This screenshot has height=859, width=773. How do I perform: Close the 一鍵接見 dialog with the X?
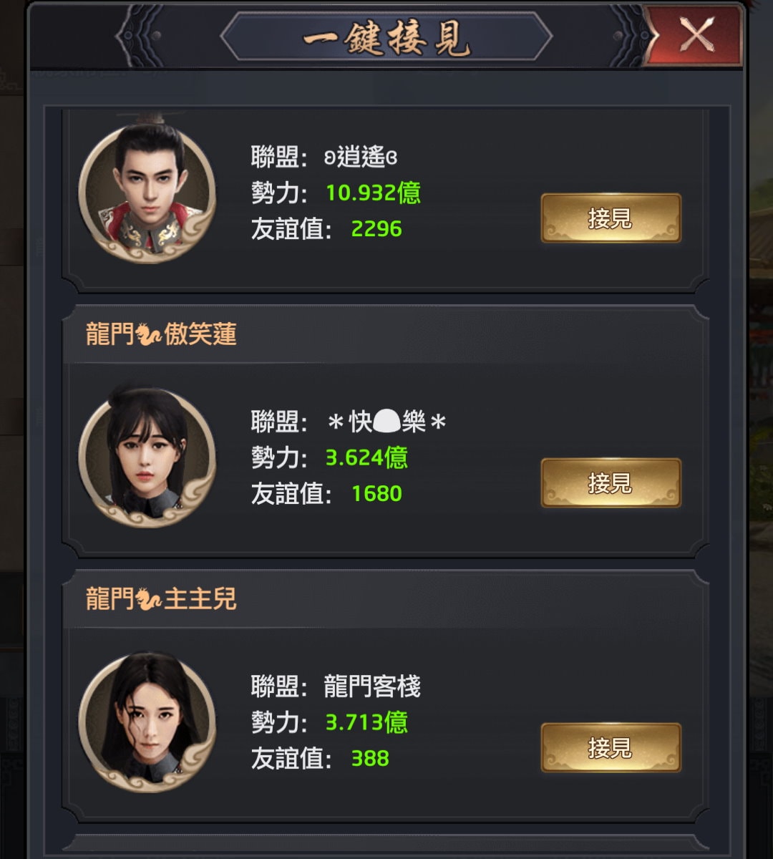point(695,34)
